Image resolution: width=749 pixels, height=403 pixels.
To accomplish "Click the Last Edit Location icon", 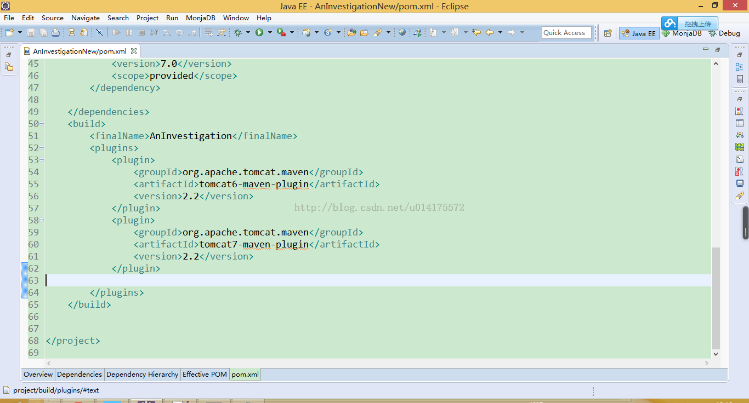I will [x=476, y=33].
